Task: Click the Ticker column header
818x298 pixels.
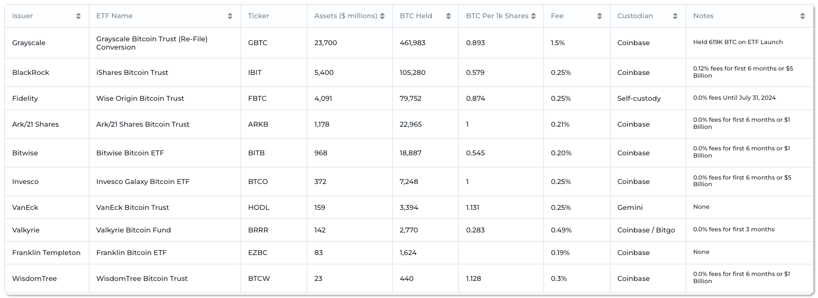Action: 259,16
